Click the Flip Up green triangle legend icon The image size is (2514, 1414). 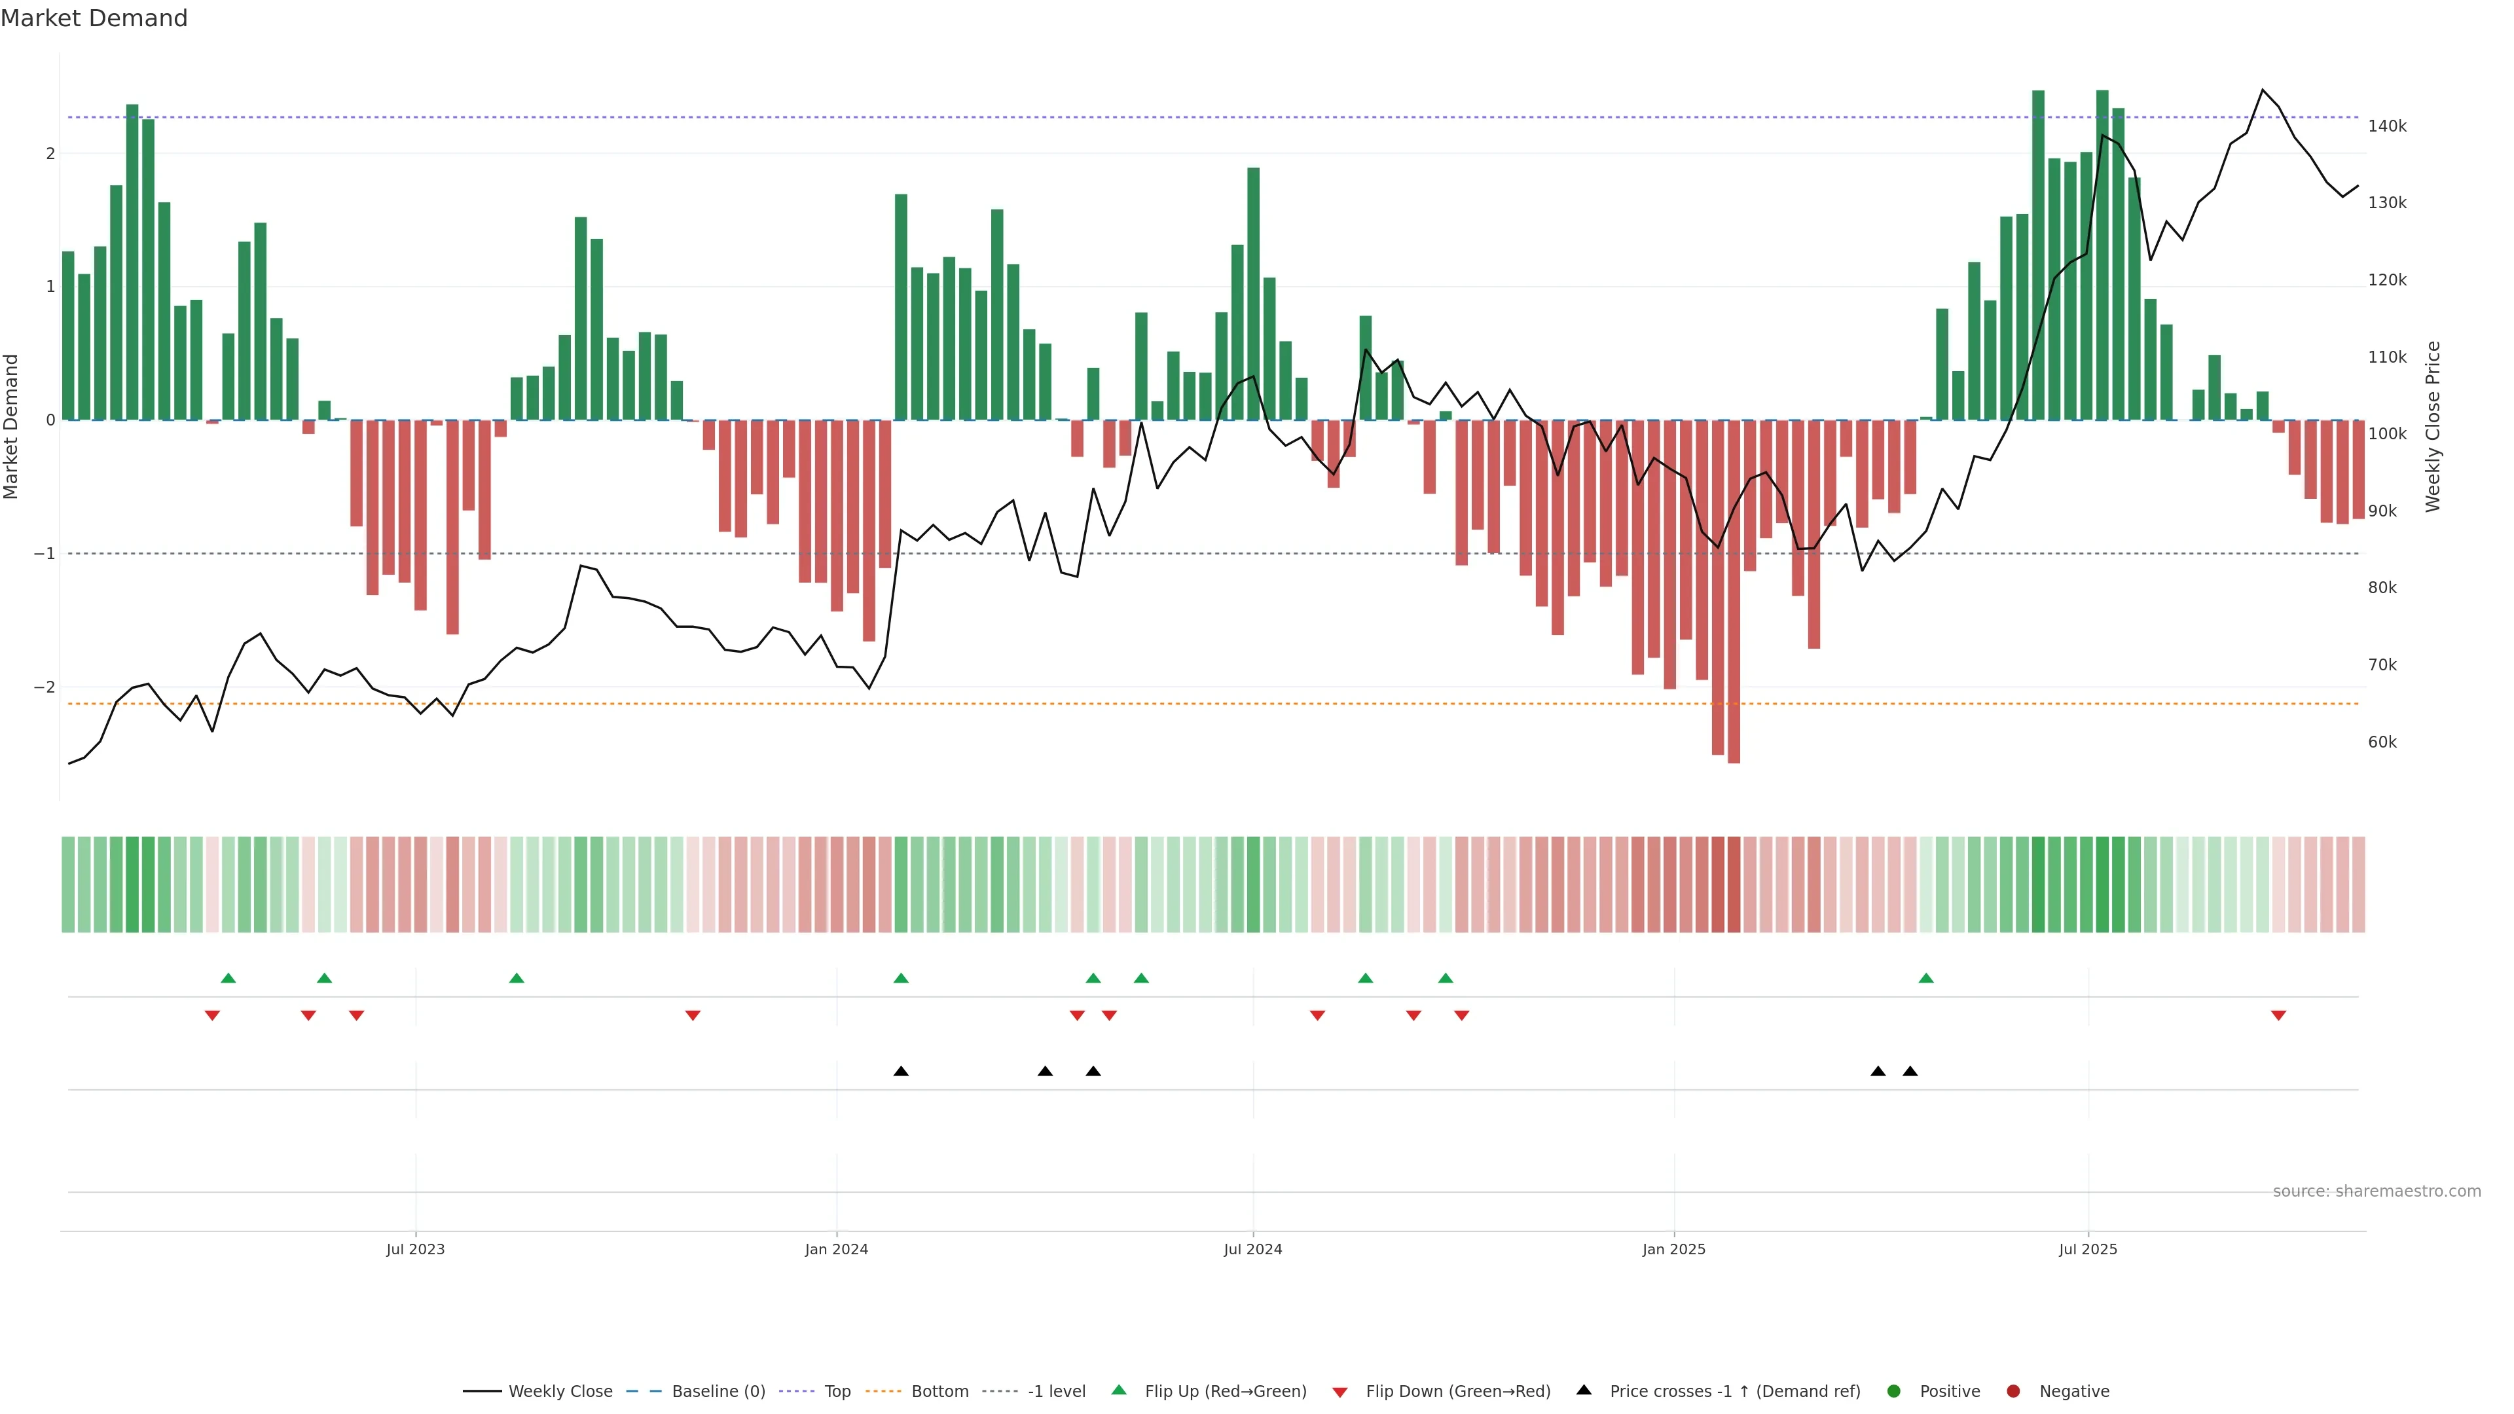[x=1120, y=1390]
